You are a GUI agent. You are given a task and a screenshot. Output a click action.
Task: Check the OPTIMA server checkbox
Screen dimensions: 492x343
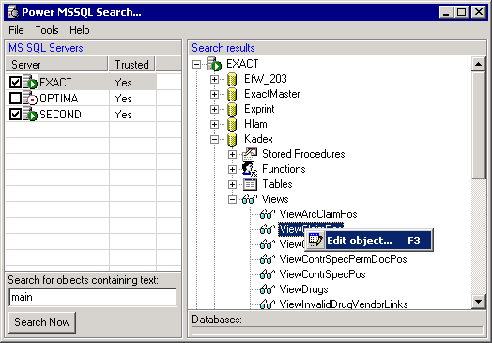point(15,99)
